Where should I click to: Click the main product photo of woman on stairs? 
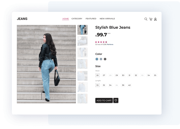46,64
